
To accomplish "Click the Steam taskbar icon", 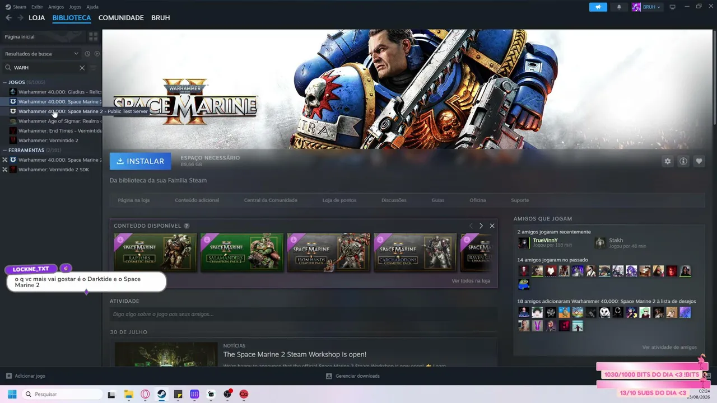I will pyautogui.click(x=161, y=394).
